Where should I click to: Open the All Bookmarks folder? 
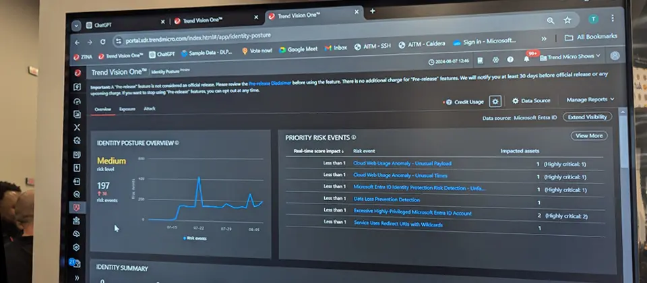tap(591, 36)
